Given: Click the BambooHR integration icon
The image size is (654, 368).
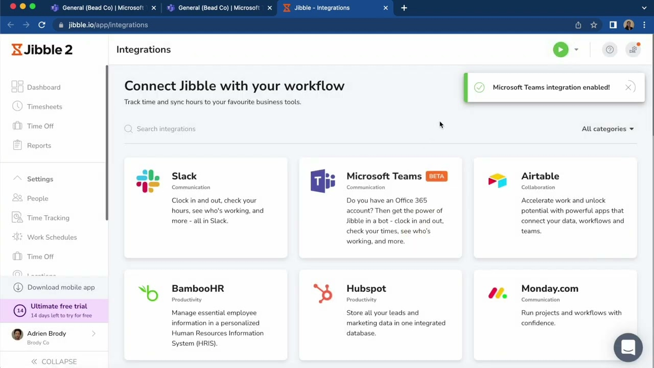Looking at the screenshot, I should point(148,293).
